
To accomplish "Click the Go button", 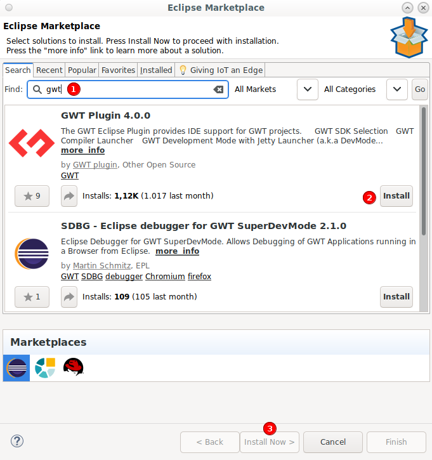I will [x=420, y=89].
